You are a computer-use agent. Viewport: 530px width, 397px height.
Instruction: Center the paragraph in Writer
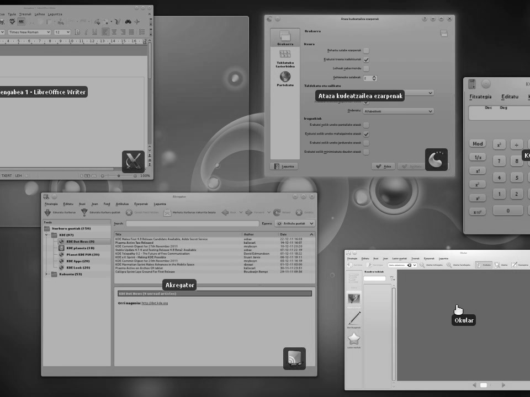114,32
